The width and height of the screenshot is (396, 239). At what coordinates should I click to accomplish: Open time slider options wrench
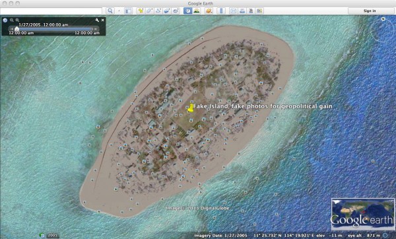97,20
